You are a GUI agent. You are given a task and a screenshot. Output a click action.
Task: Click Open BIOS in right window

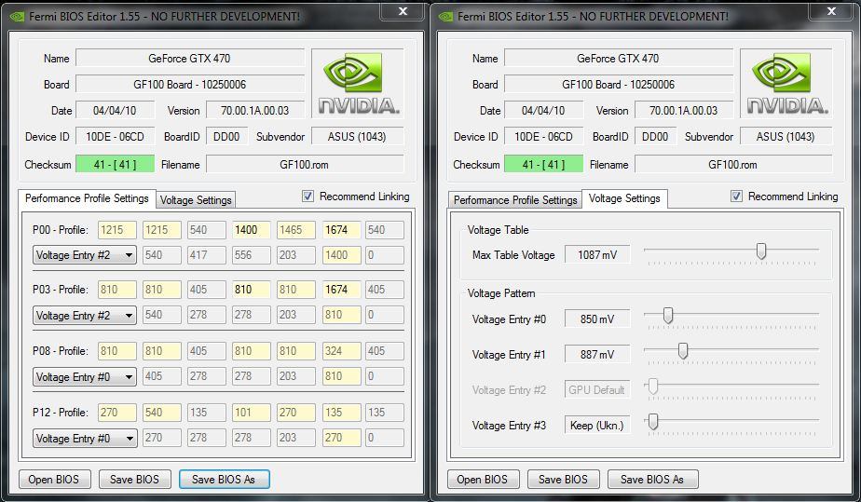coord(482,480)
